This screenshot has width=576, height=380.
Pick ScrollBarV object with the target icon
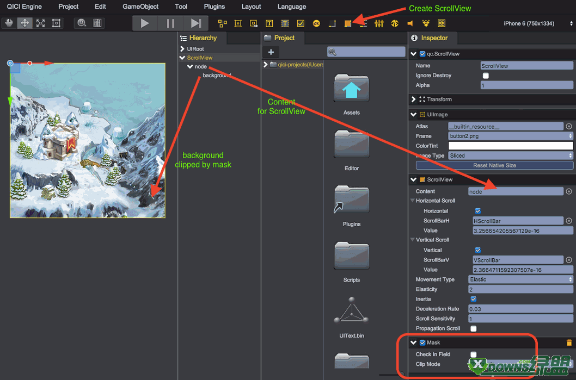coord(569,260)
